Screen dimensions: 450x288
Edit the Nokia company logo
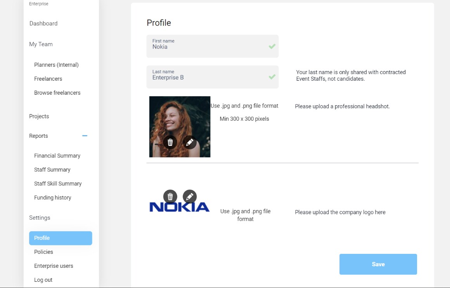pos(190,197)
